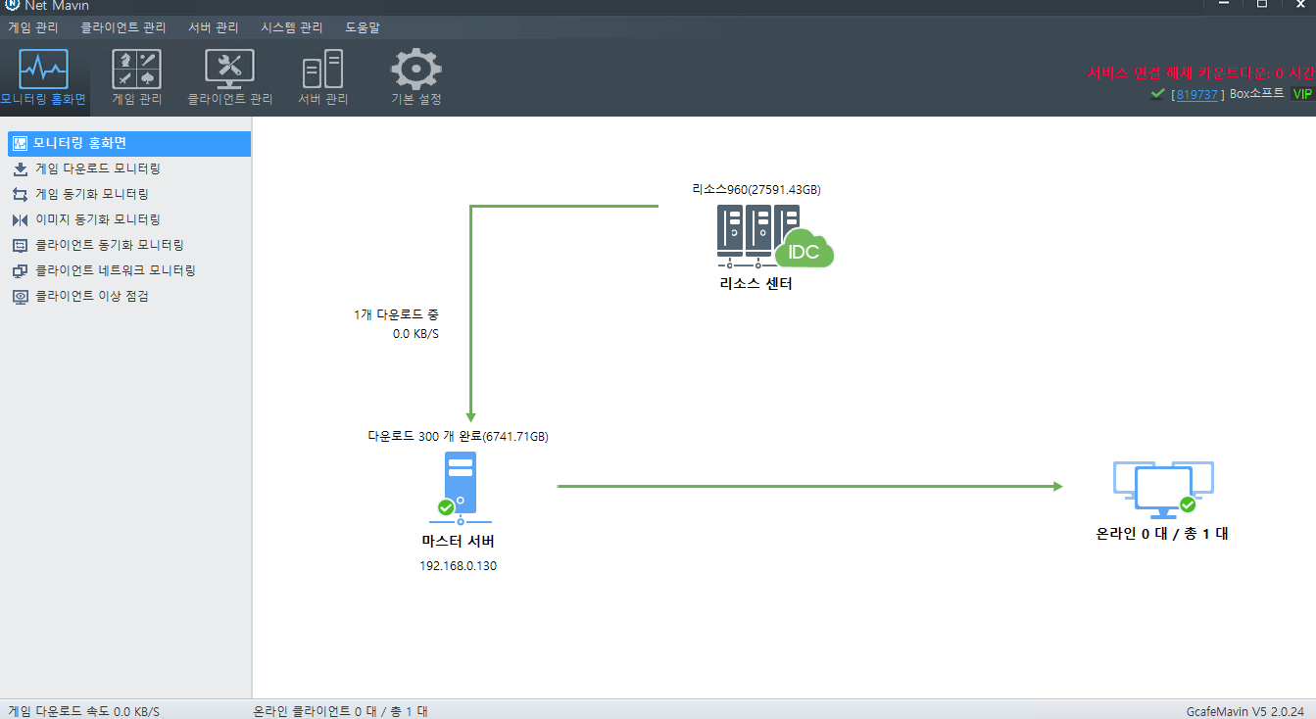Select the 마스터 서버 icon
1316x719 pixels.
(461, 488)
